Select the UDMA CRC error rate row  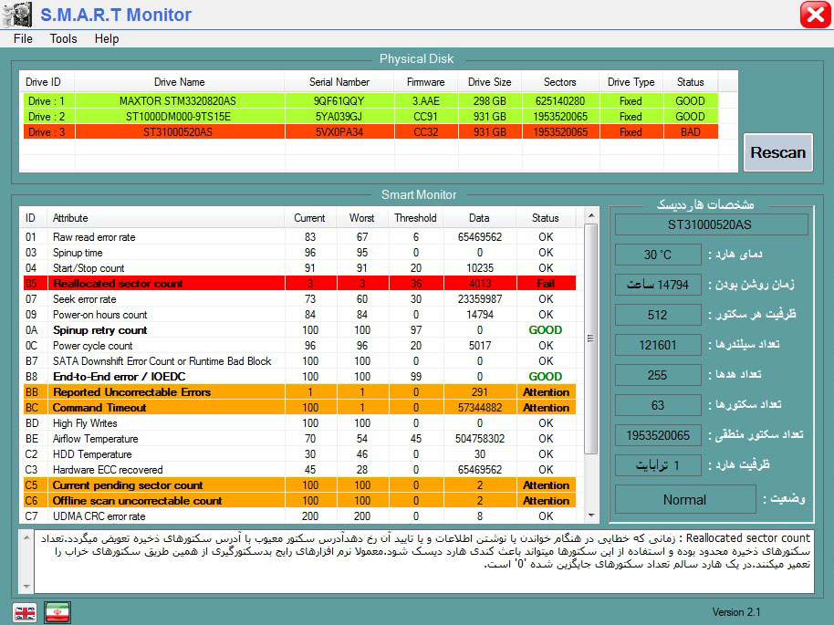(299, 516)
